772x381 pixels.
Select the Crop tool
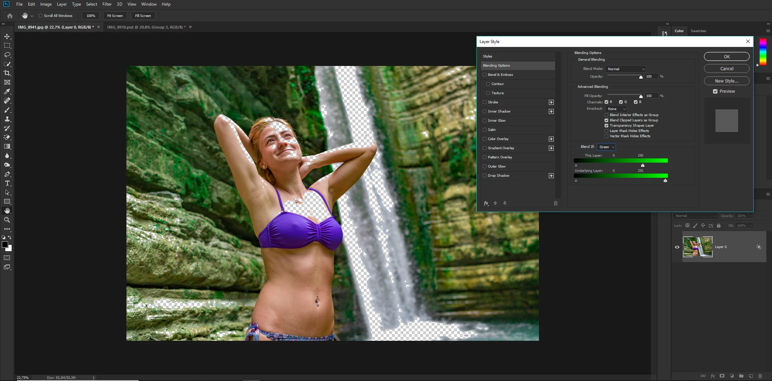click(7, 73)
